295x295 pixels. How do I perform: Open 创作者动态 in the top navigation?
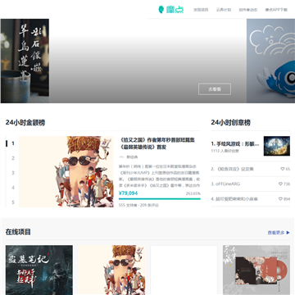(248, 10)
